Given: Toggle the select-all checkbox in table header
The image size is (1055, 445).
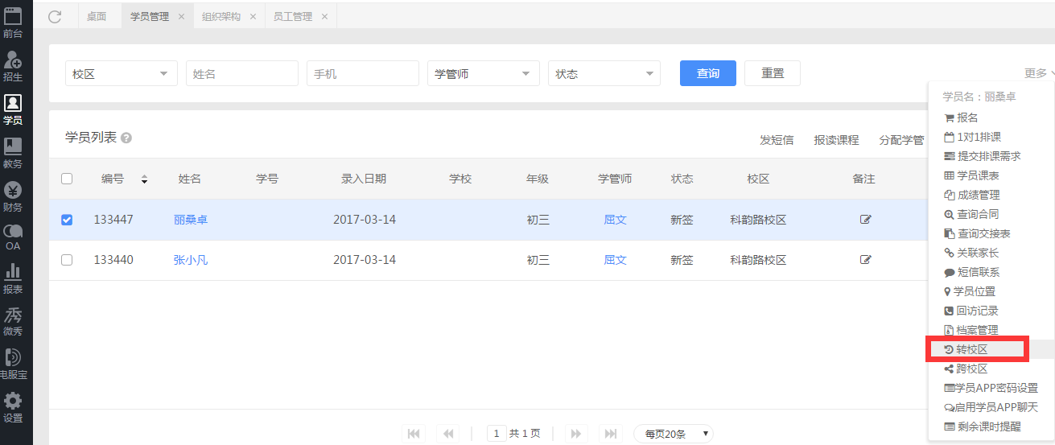Looking at the screenshot, I should [67, 179].
